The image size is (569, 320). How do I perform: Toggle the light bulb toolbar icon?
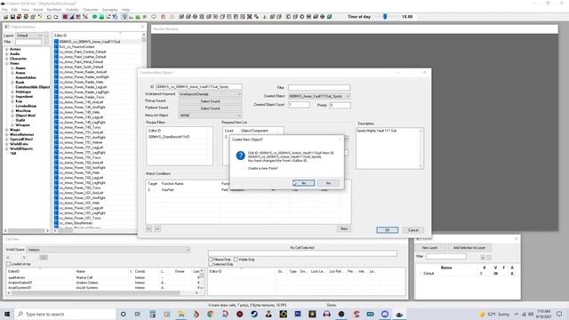click(x=124, y=17)
